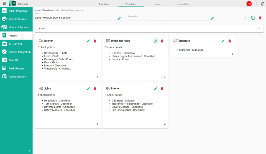Click 'Windshield - Checkbox' check point
The width and height of the screenshot is (266, 154).
57,68
